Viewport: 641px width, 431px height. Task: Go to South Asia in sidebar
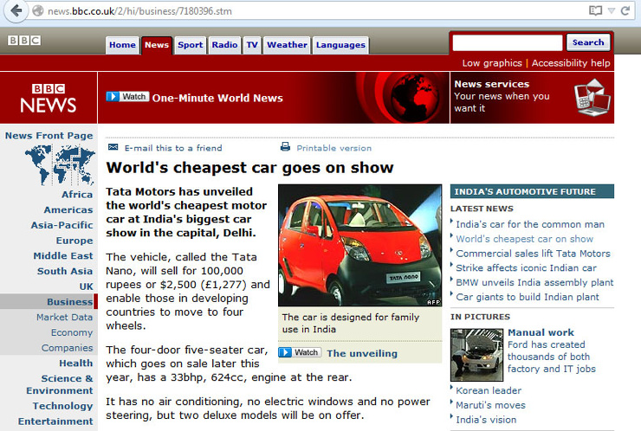pos(64,271)
